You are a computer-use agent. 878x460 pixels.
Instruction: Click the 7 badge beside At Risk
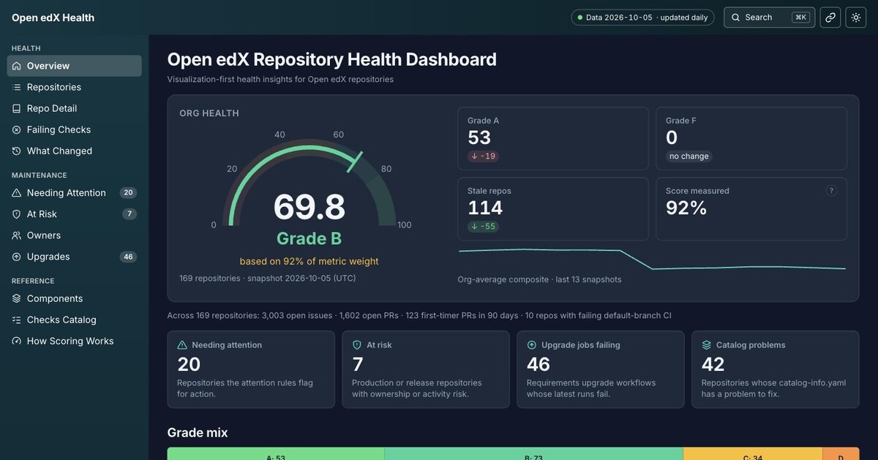pyautogui.click(x=130, y=214)
